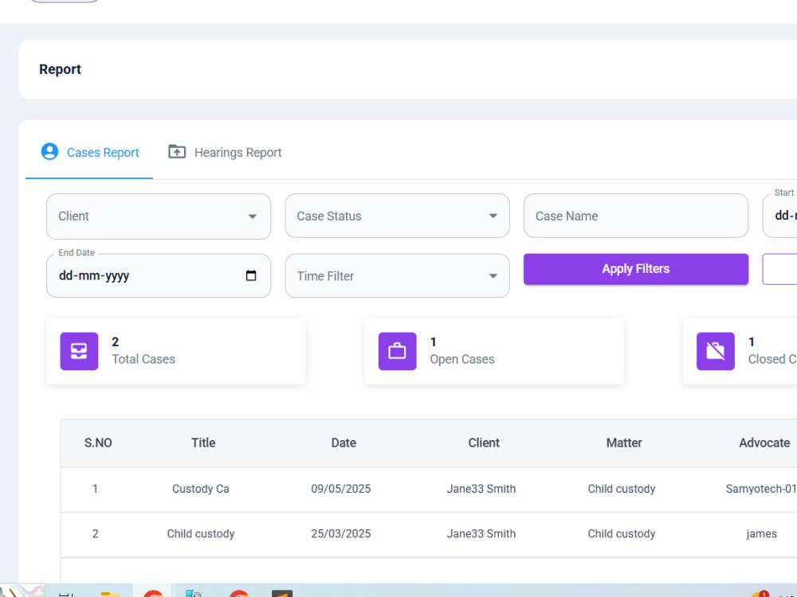Click the Open Cases label
This screenshot has height=597, width=797.
[462, 360]
